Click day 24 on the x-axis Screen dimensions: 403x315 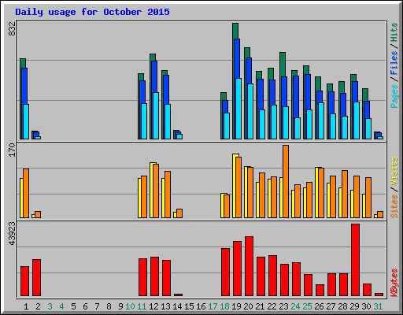click(295, 306)
